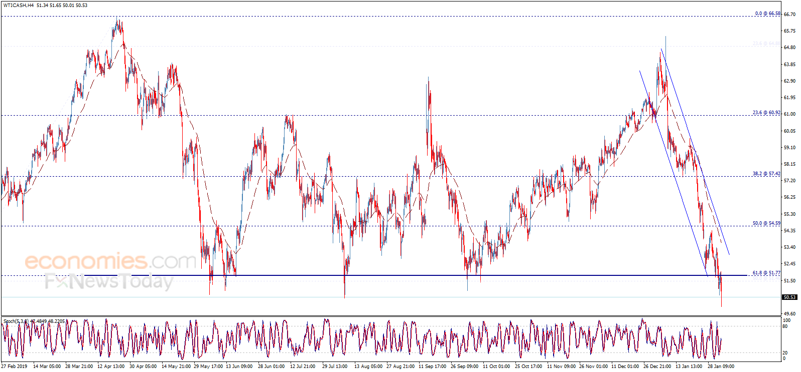Viewport: 801px width, 372px height.
Task: Click the 38.2 @ 57.42 Fibonacci label
Action: 766,174
